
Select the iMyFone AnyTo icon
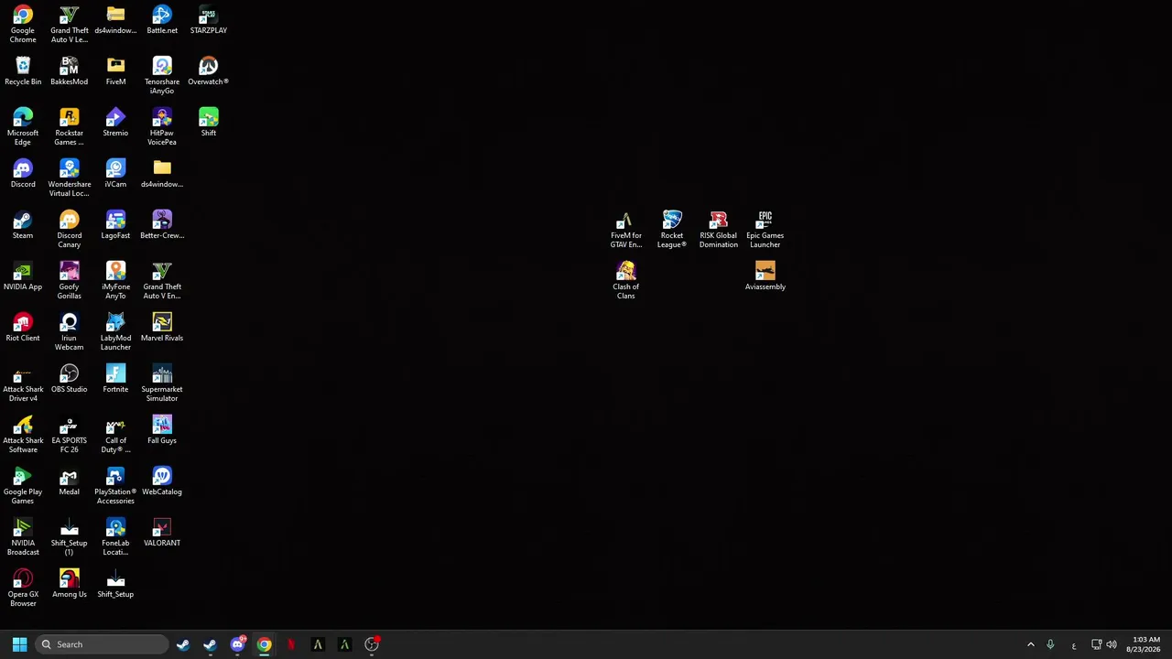115,281
